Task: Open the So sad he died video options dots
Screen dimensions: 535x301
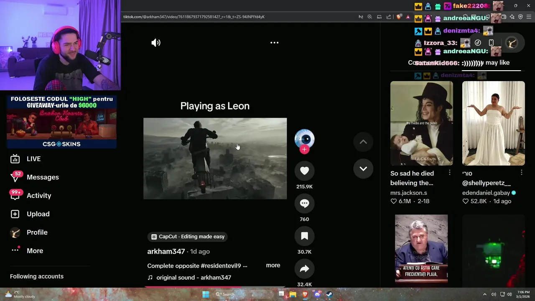Action: click(450, 173)
